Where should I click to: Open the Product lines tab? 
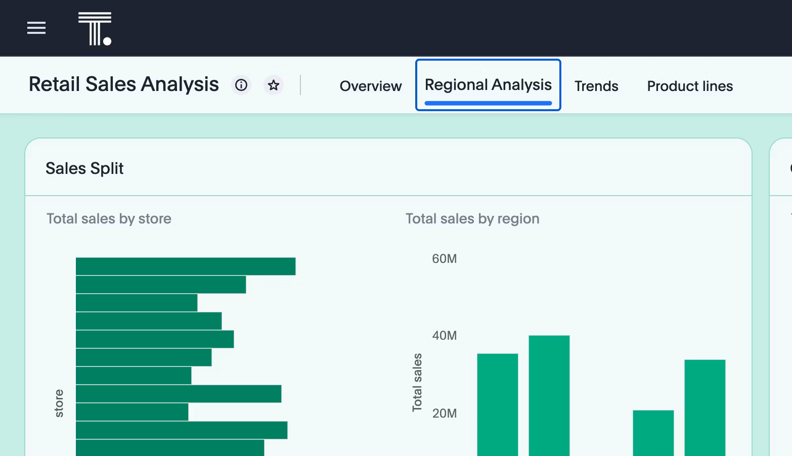[x=689, y=86]
